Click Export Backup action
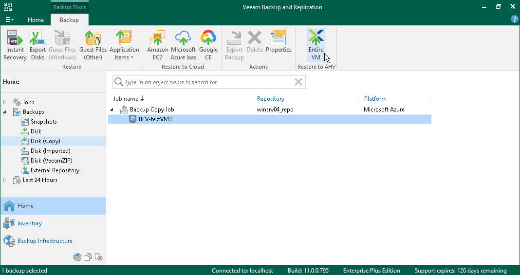Image resolution: width=520 pixels, height=275 pixels. pos(234,45)
